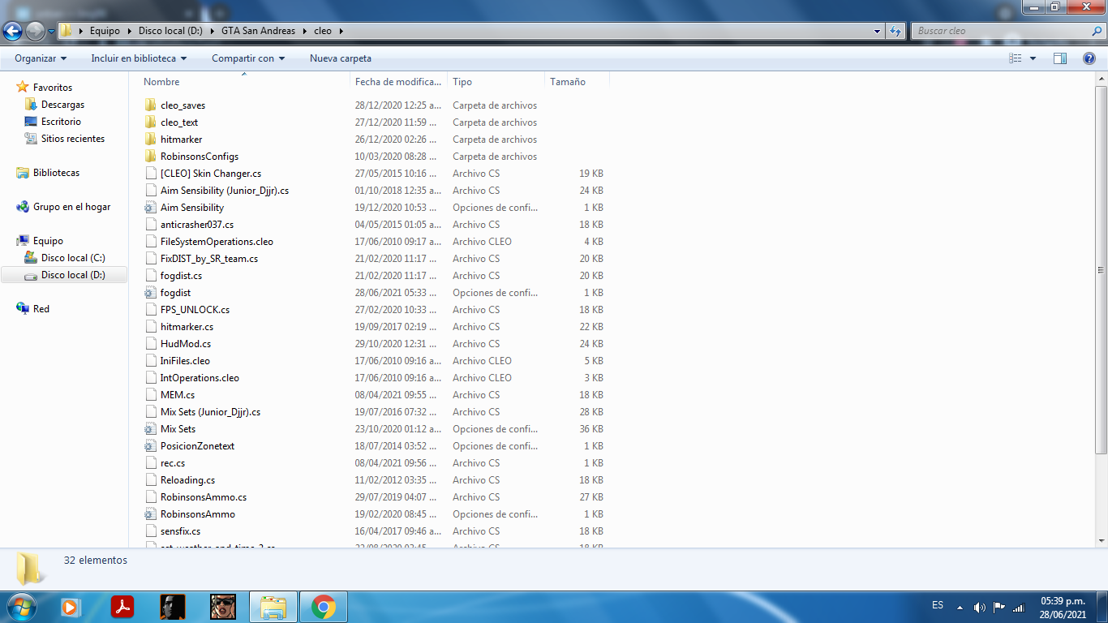Select file 'FixDIST_by_SR_team.cs'
The width and height of the screenshot is (1108, 623).
tap(209, 259)
